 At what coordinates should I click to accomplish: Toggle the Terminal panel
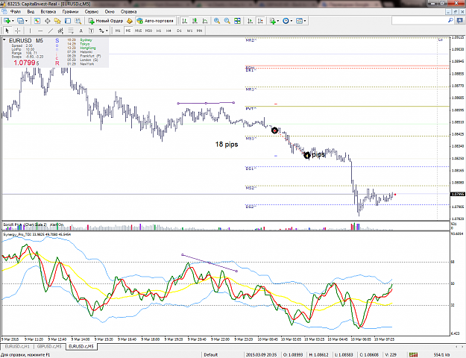point(68,21)
